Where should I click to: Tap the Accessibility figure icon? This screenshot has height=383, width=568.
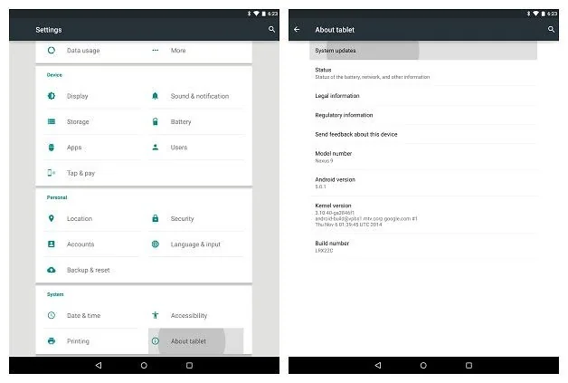tap(155, 315)
